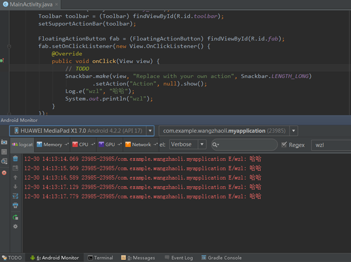Screen dimensions: 351x262
Task: Switch to the Network monitor tab
Action: [x=141, y=144]
